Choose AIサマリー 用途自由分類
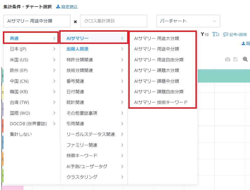250x190 pixels. pyautogui.click(x=159, y=60)
